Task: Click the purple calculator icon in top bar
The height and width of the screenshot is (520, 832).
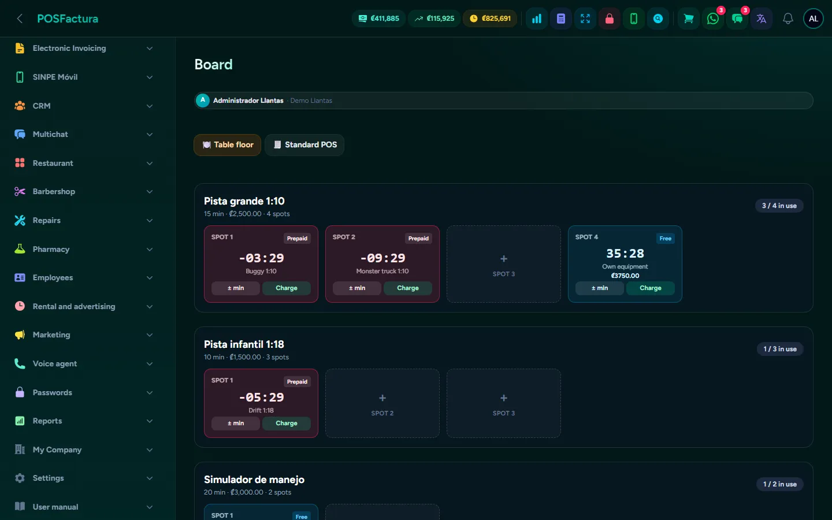Action: coord(561,18)
